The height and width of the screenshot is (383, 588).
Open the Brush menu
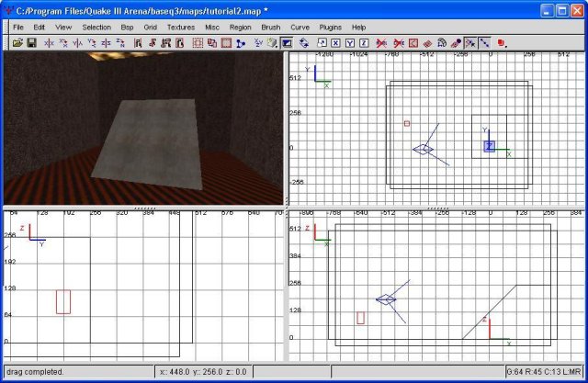point(271,28)
